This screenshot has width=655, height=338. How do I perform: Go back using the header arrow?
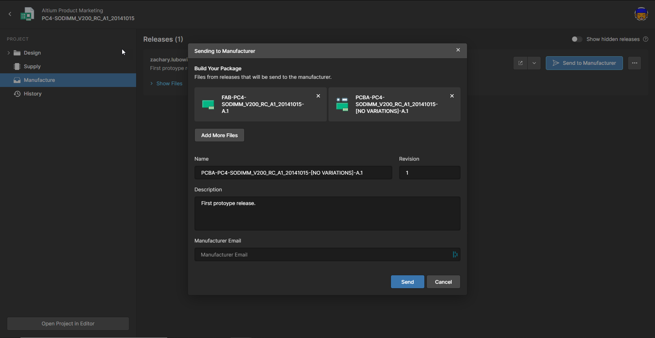(x=10, y=14)
